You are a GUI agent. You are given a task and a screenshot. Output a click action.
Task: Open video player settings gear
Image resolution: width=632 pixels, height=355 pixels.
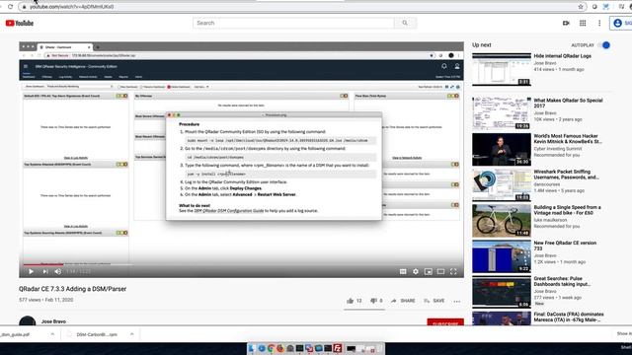[416, 272]
